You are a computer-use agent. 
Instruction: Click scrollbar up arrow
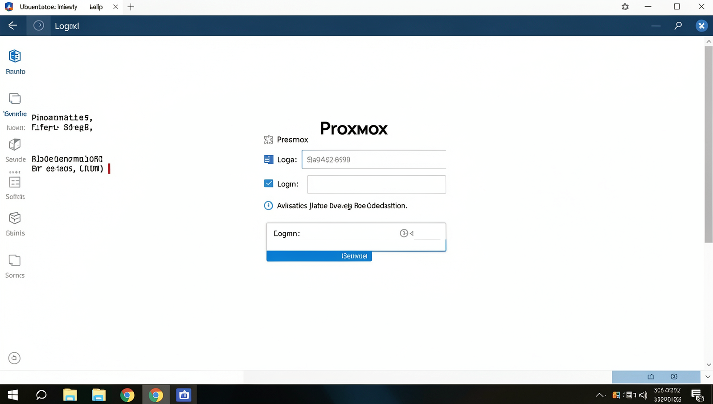click(x=709, y=41)
